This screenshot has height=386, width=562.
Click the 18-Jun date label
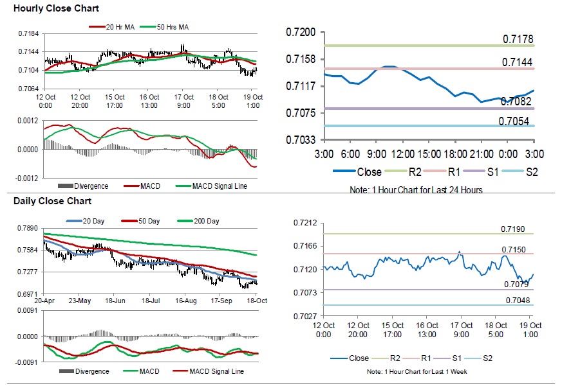(115, 301)
